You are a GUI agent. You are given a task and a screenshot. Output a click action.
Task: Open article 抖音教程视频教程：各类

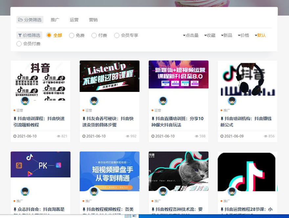pos(108,209)
